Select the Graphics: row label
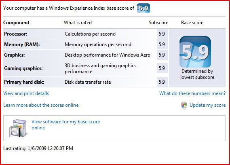 point(15,55)
